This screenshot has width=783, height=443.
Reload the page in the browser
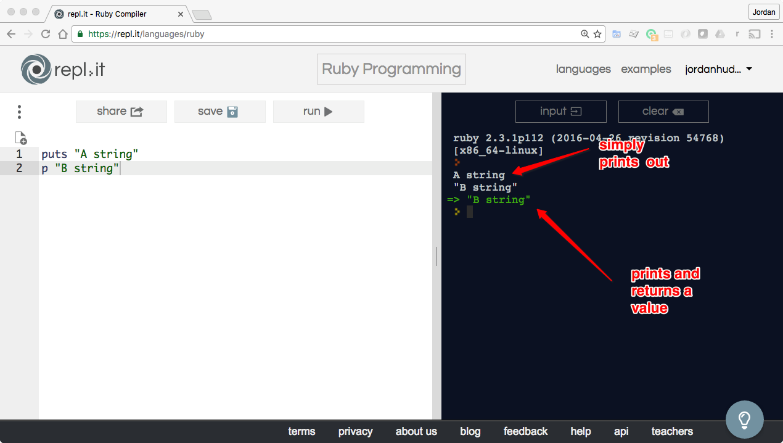click(46, 35)
